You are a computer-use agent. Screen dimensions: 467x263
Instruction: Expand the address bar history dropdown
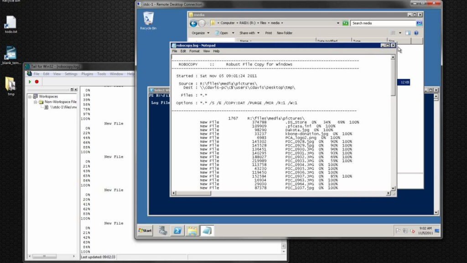[x=338, y=23]
